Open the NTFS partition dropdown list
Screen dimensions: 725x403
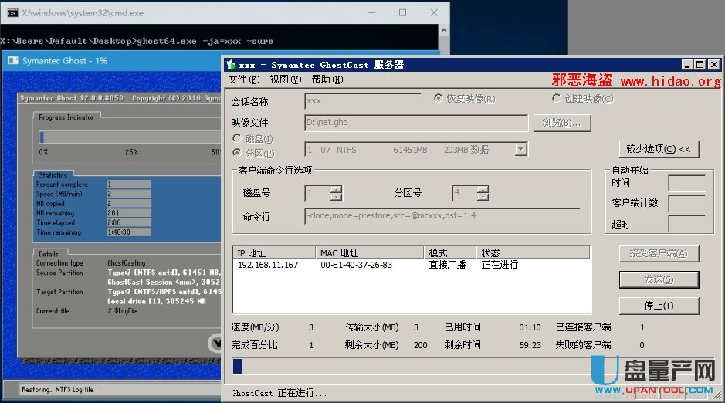[x=521, y=150]
